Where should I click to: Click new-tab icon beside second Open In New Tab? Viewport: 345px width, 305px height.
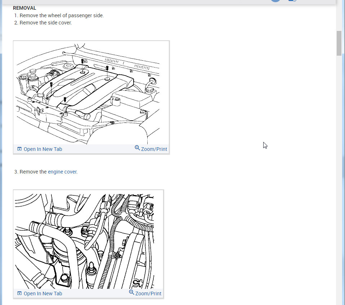pyautogui.click(x=19, y=294)
